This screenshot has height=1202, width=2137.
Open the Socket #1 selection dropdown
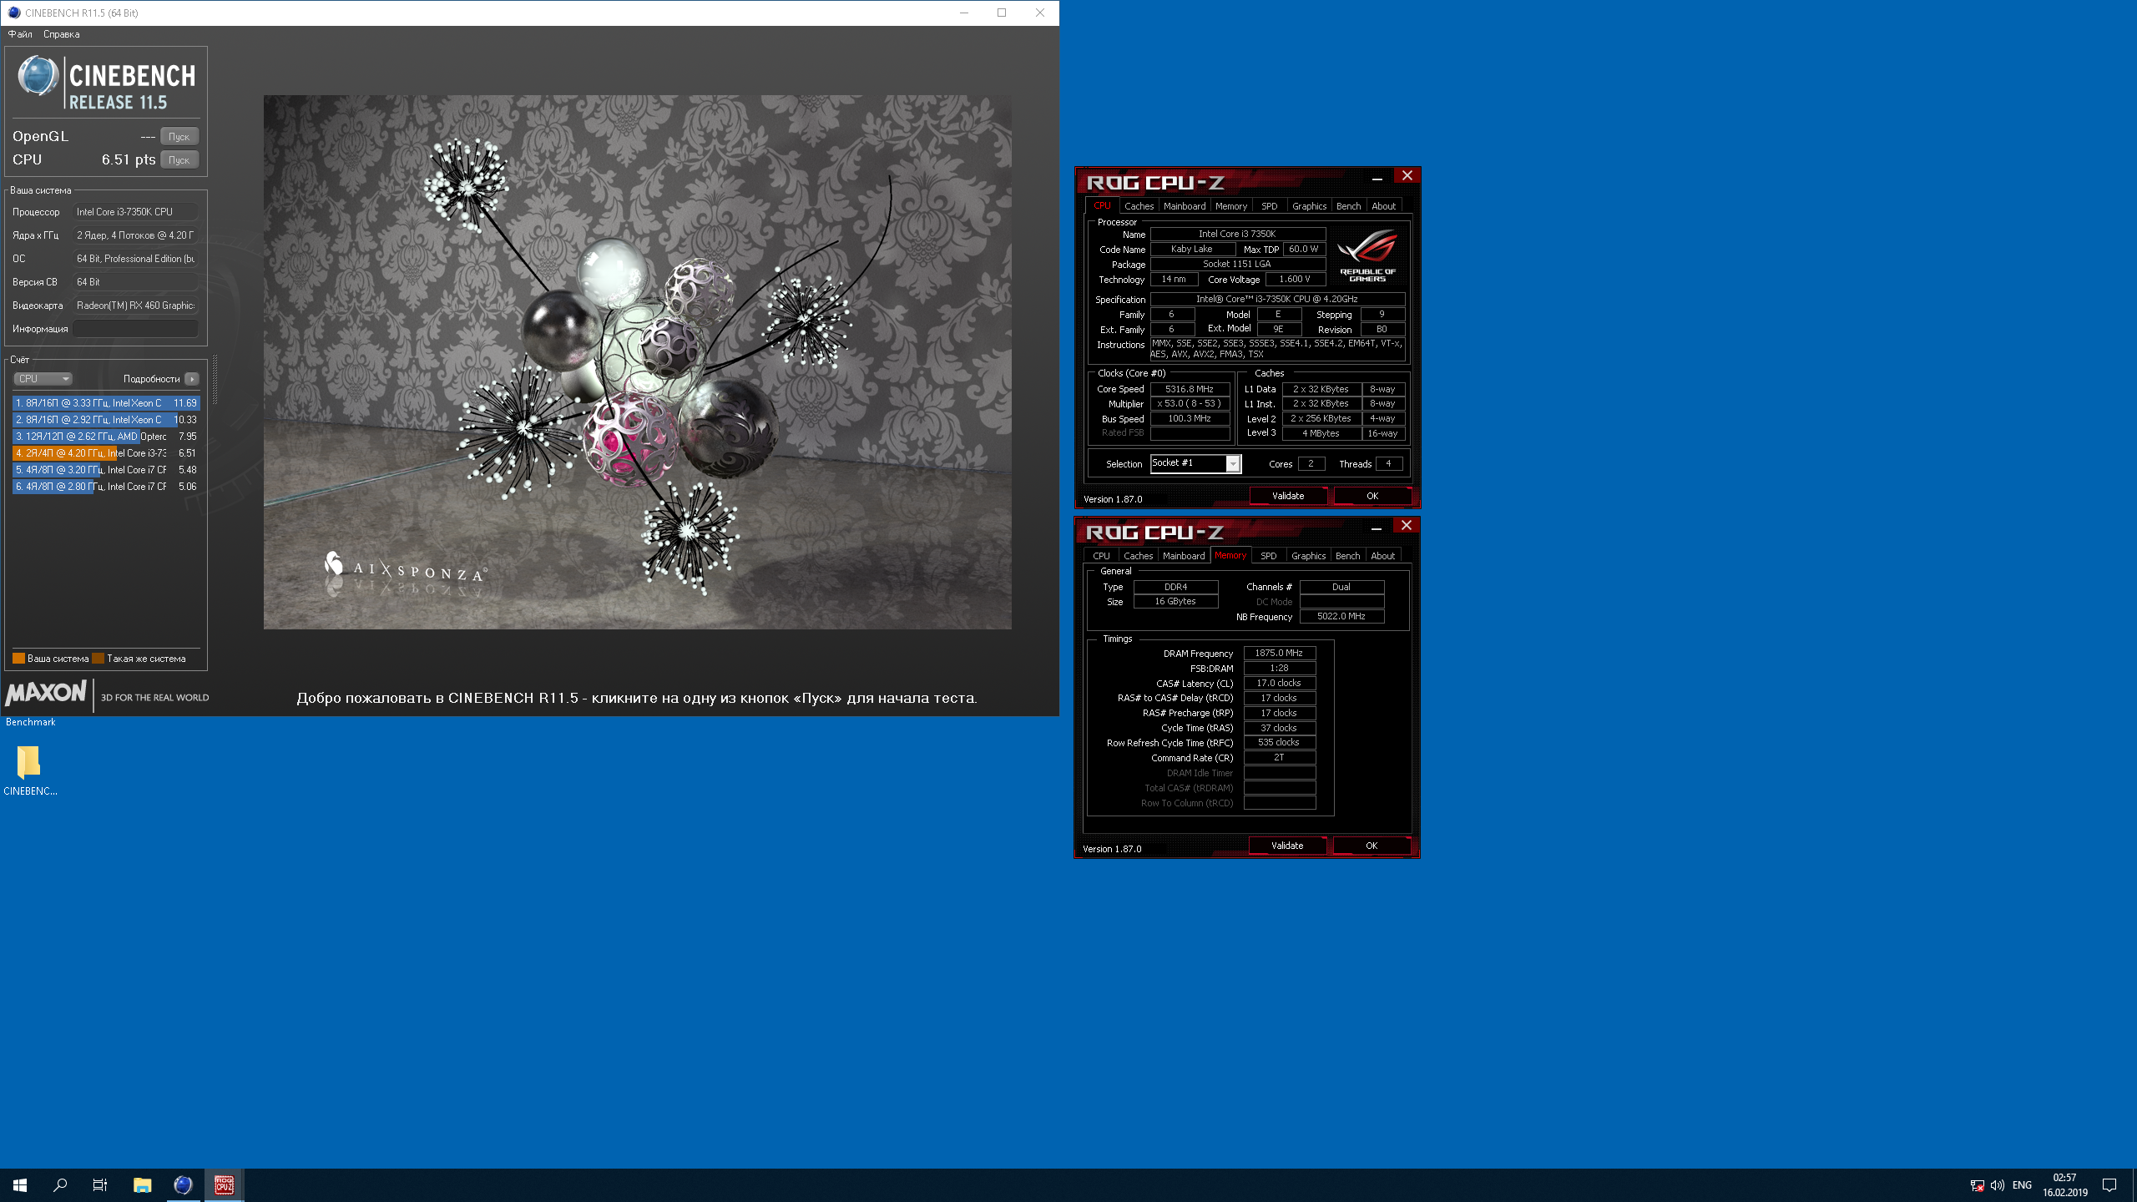(x=1195, y=463)
